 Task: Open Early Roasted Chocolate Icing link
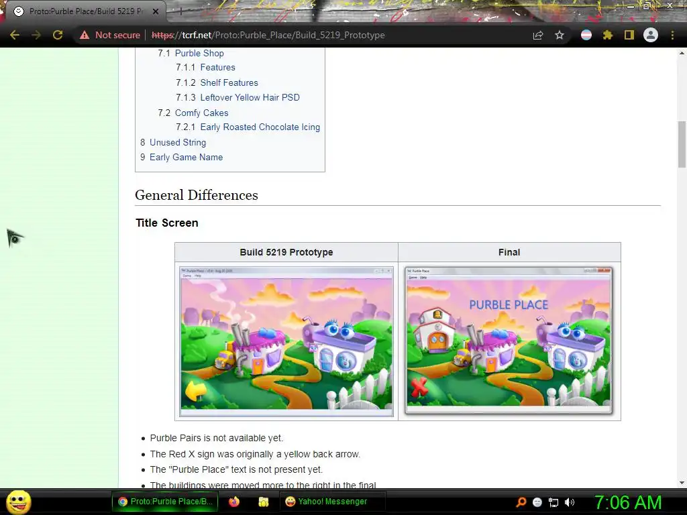(260, 127)
